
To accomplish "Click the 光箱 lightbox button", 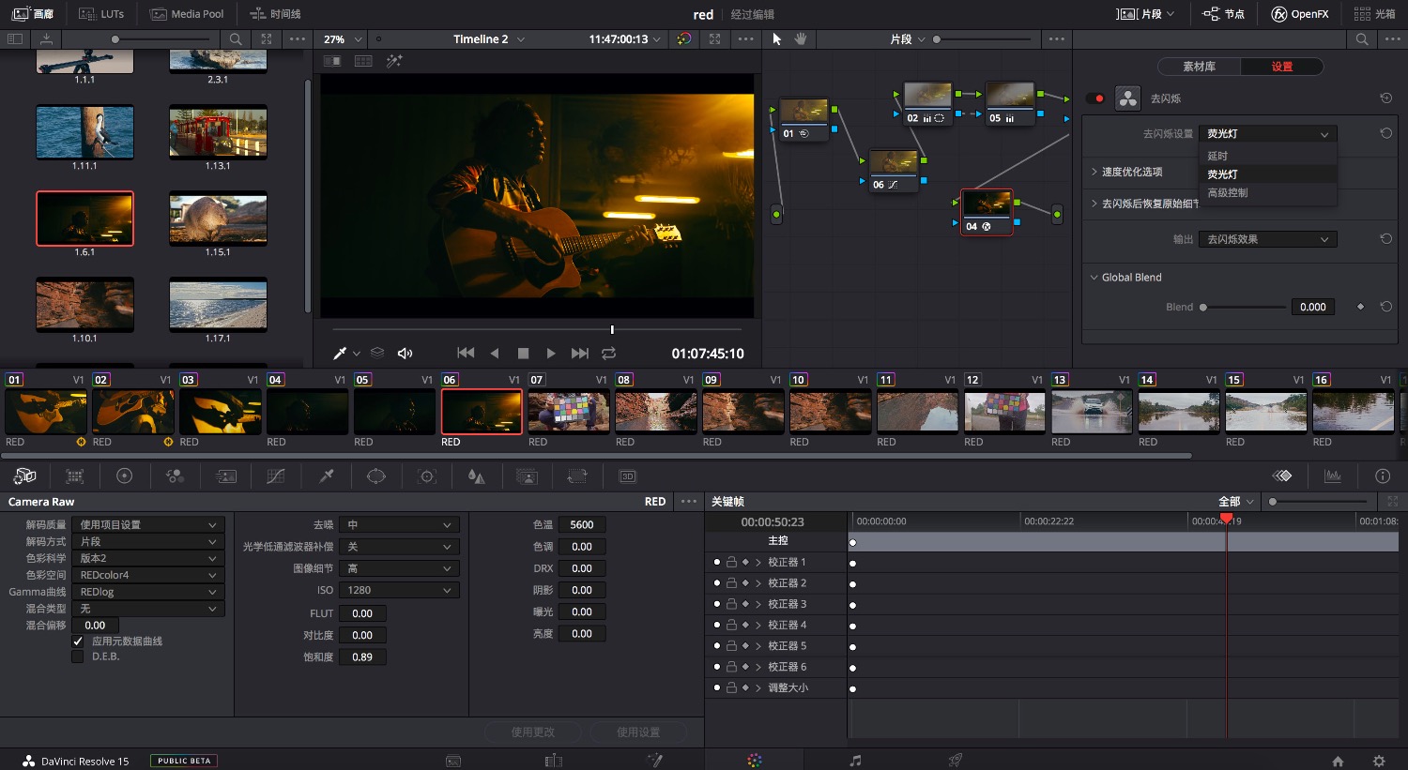I will pos(1375,14).
